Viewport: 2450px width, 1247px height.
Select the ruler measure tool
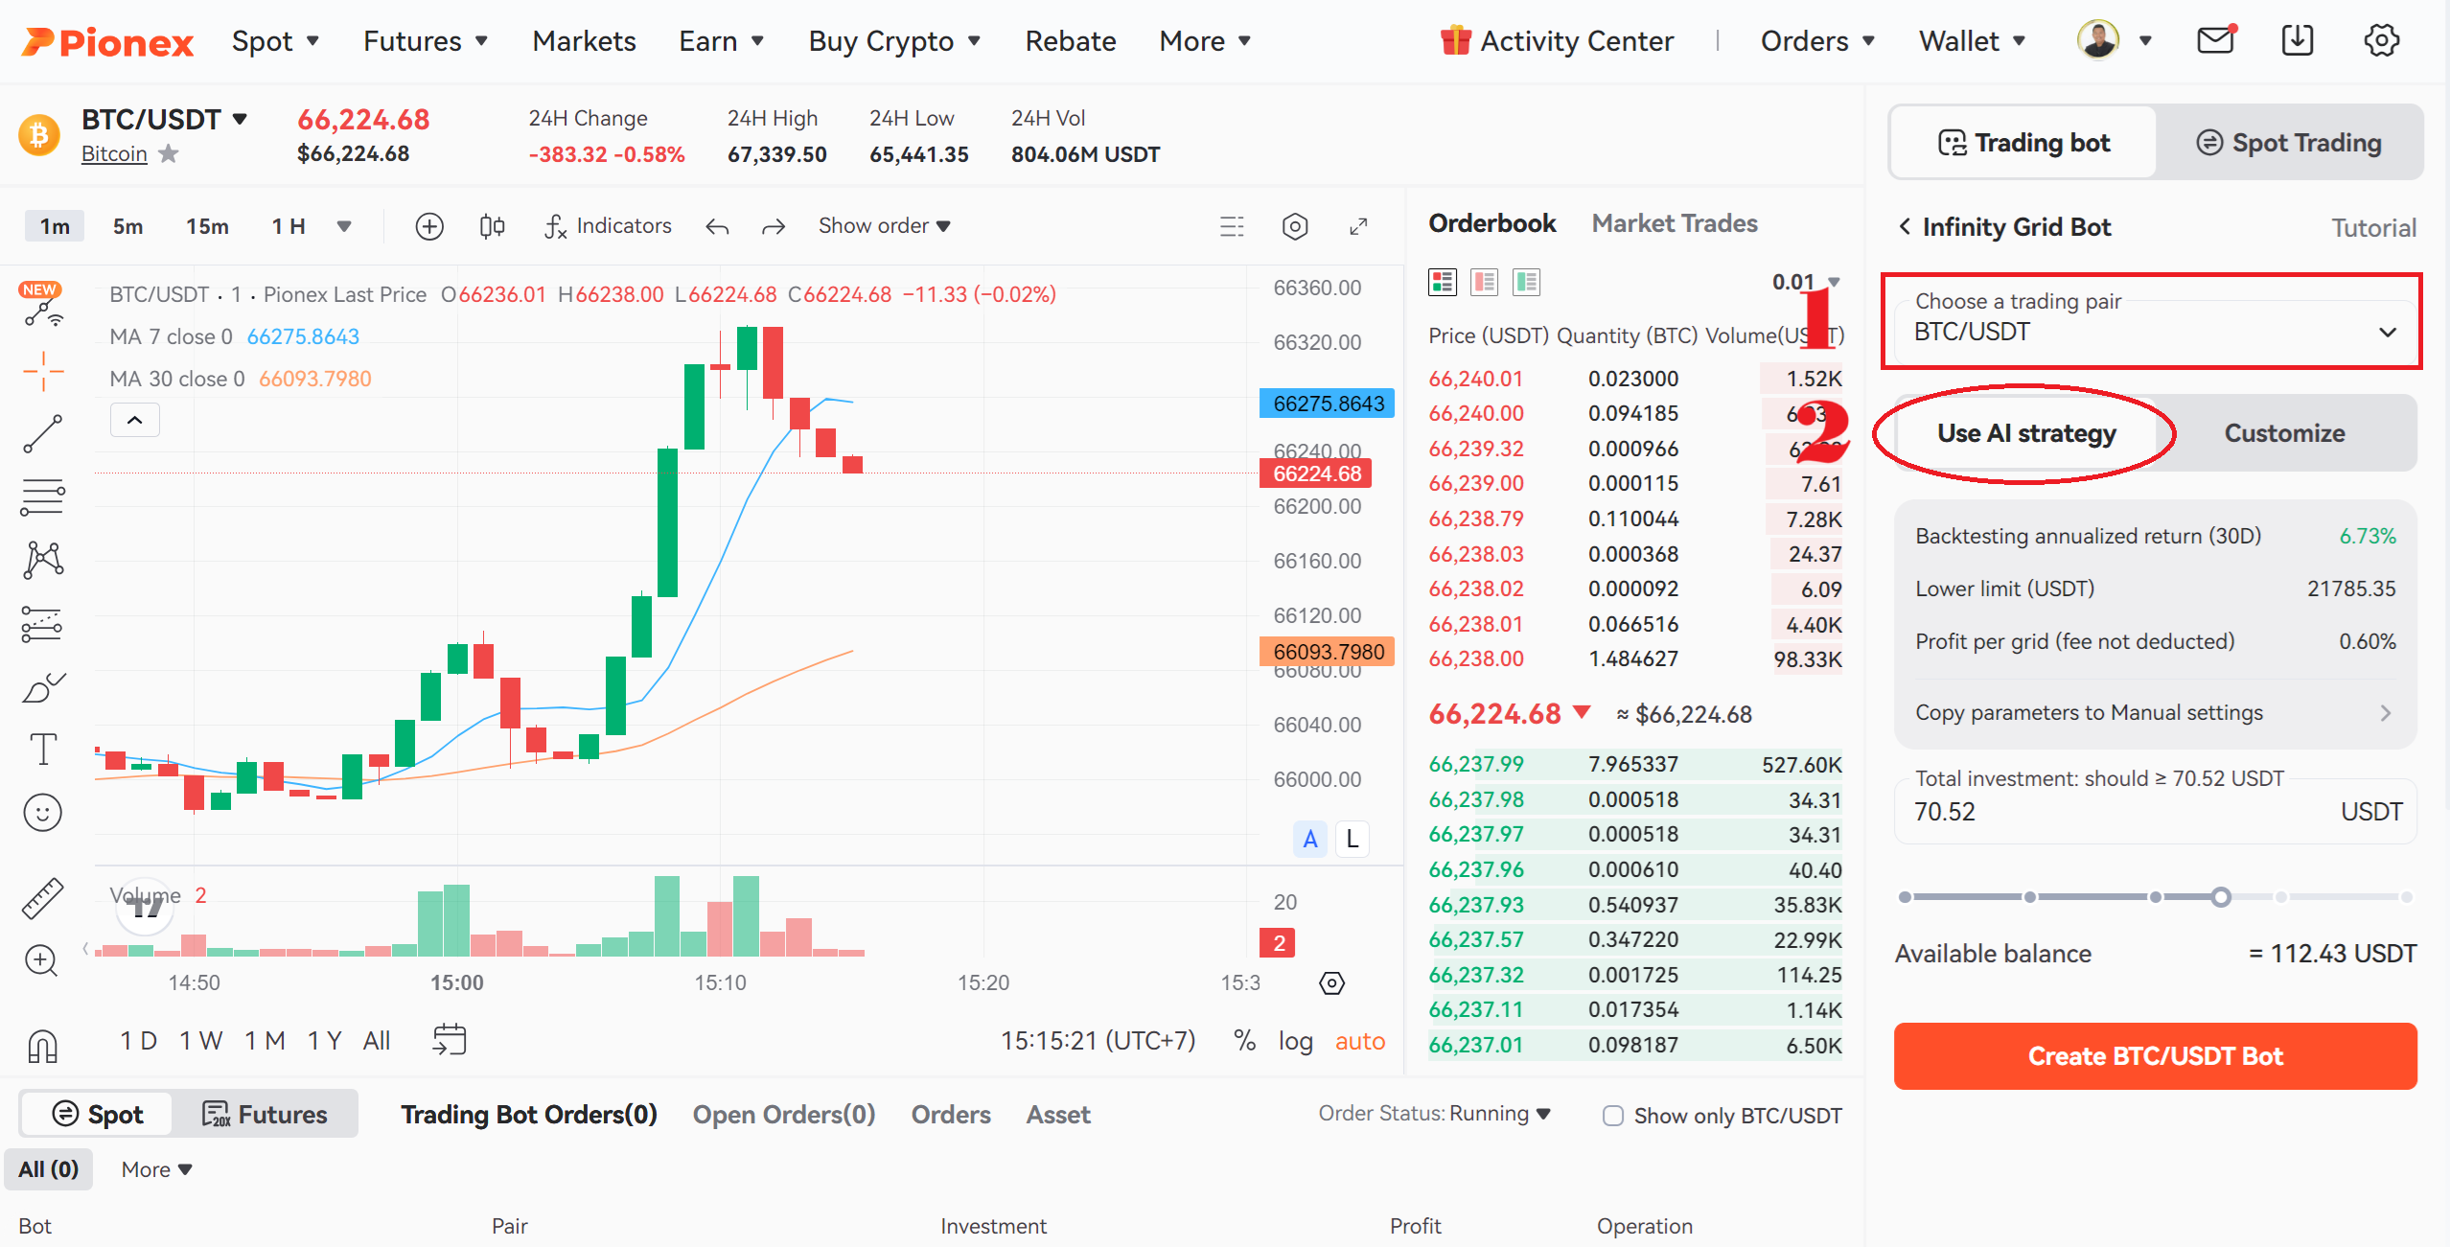pyautogui.click(x=42, y=898)
